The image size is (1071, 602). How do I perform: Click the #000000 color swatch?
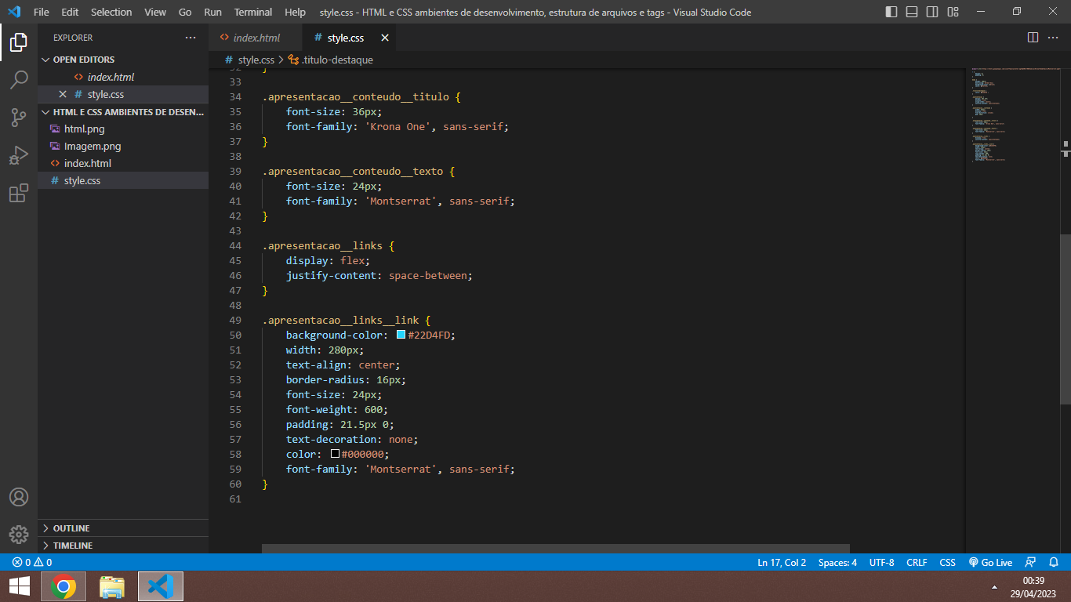[x=335, y=454]
